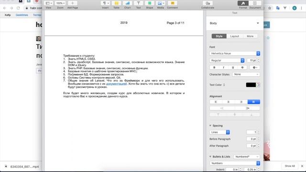Toggle the Format inspector button
The height and width of the screenshot is (172, 306).
[243, 3]
